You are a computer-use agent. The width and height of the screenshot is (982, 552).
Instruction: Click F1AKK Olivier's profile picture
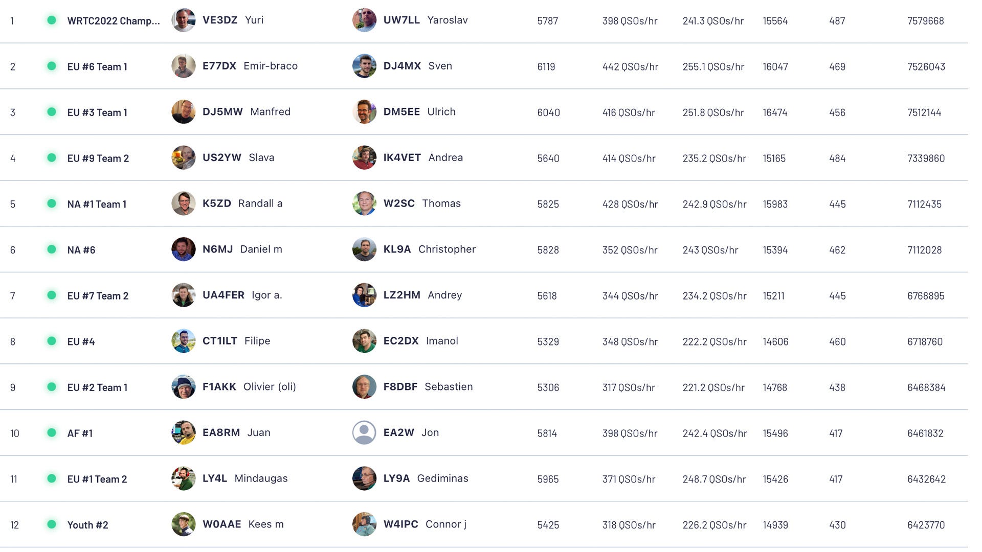click(x=183, y=386)
